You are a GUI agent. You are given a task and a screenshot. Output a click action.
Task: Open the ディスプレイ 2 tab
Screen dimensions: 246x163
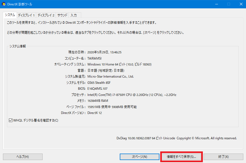coord(46,15)
